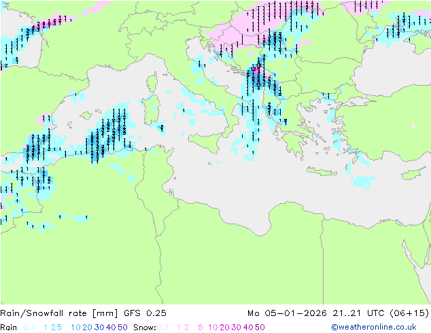Screen dimensions: 431x333
Task: Pick the rain legend 40 value
Action: pyautogui.click(x=111, y=328)
